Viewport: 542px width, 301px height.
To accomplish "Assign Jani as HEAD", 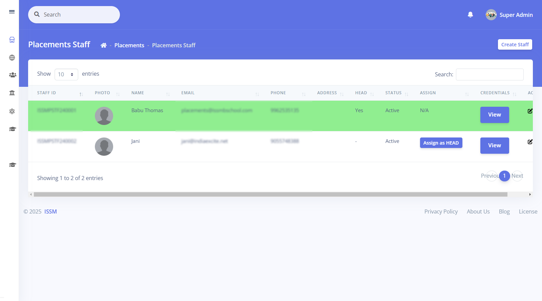I will click(441, 143).
